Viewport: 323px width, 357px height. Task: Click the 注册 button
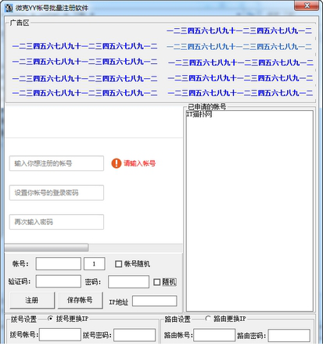(32, 300)
